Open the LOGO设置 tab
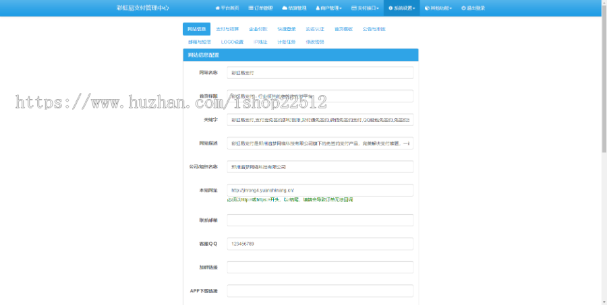Image resolution: width=607 pixels, height=305 pixels. 232,42
